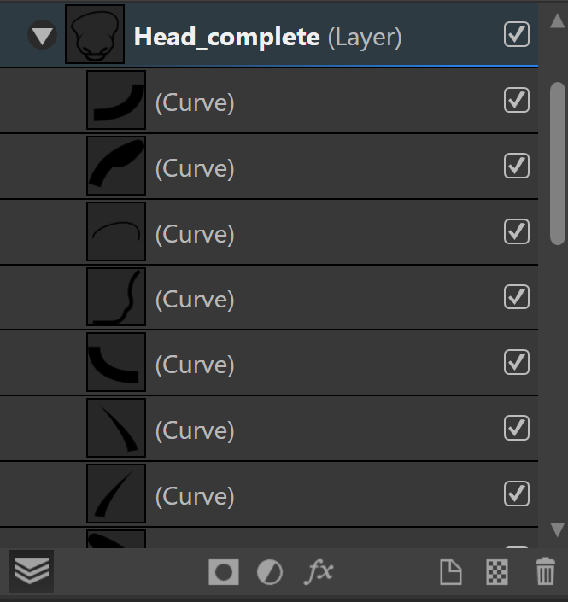This screenshot has height=602, width=568.
Task: Delete layer with trash can icon
Action: pos(545,571)
